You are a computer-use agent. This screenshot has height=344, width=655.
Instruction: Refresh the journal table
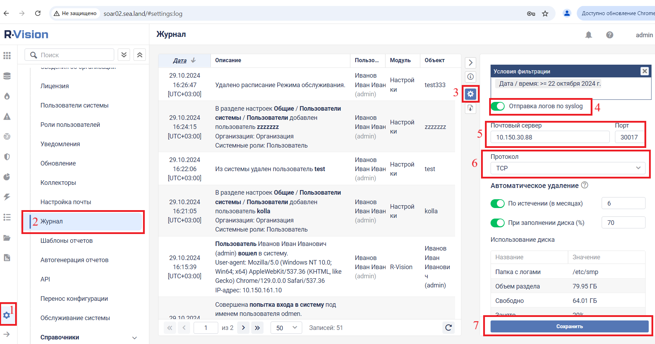click(x=448, y=327)
